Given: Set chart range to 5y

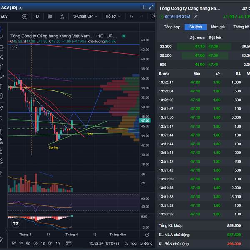Looking at the screenshot, I should point(14,243).
